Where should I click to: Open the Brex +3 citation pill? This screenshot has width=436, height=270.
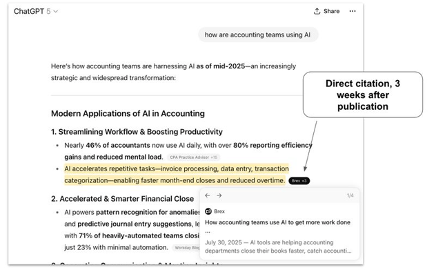(x=299, y=181)
